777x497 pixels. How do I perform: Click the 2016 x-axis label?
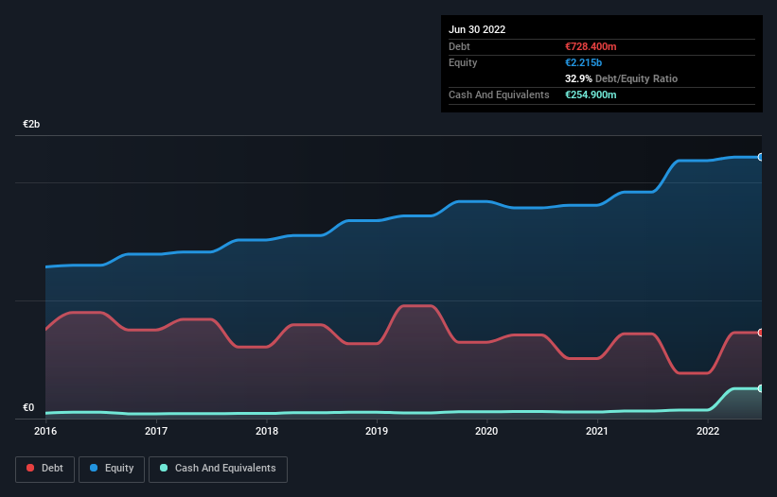[x=45, y=431]
